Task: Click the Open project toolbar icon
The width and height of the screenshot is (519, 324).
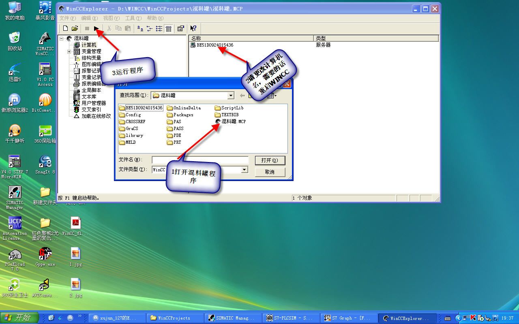Action: pyautogui.click(x=75, y=28)
